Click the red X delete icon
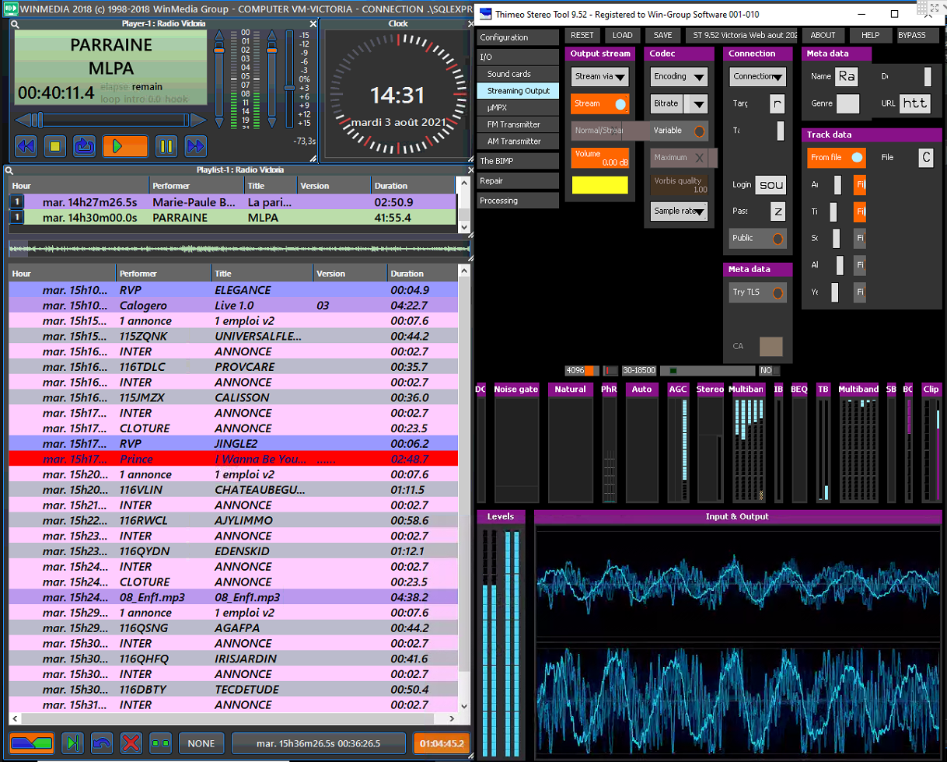Viewport: 947px width, 762px height. 132,743
